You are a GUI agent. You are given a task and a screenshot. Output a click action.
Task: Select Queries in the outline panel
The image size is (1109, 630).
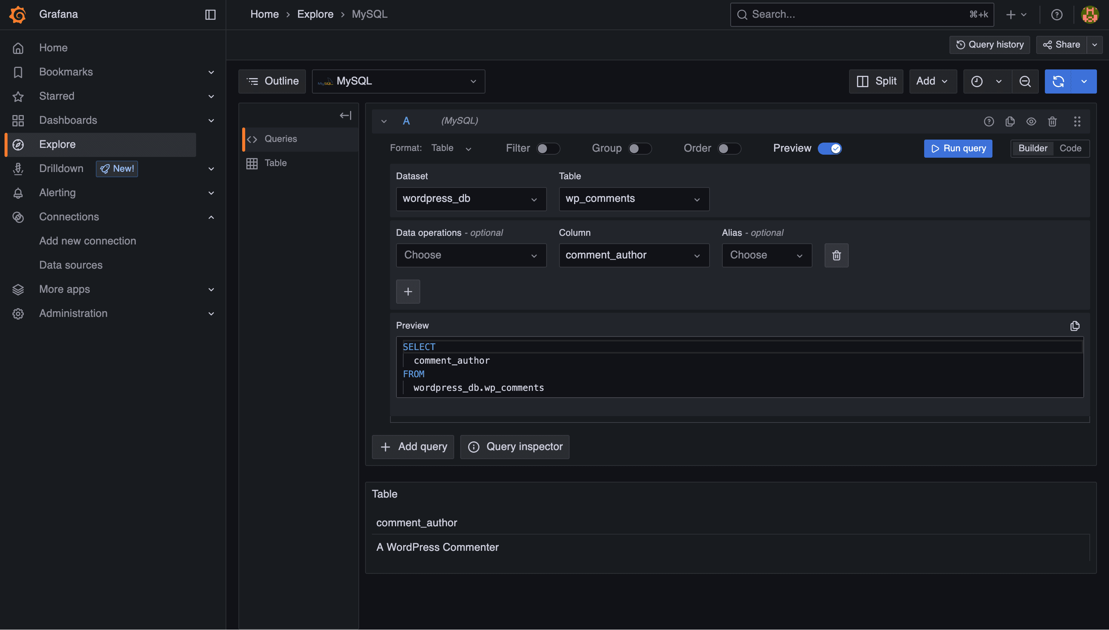pos(300,139)
